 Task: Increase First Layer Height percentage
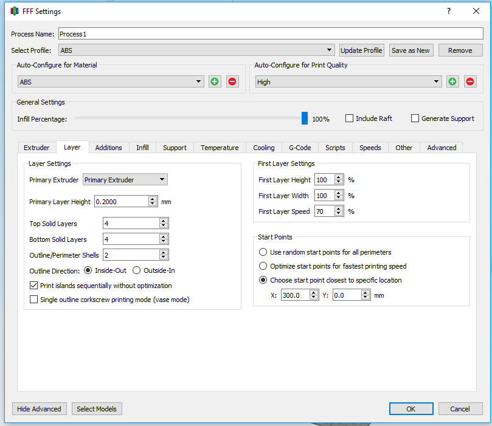pyautogui.click(x=338, y=177)
